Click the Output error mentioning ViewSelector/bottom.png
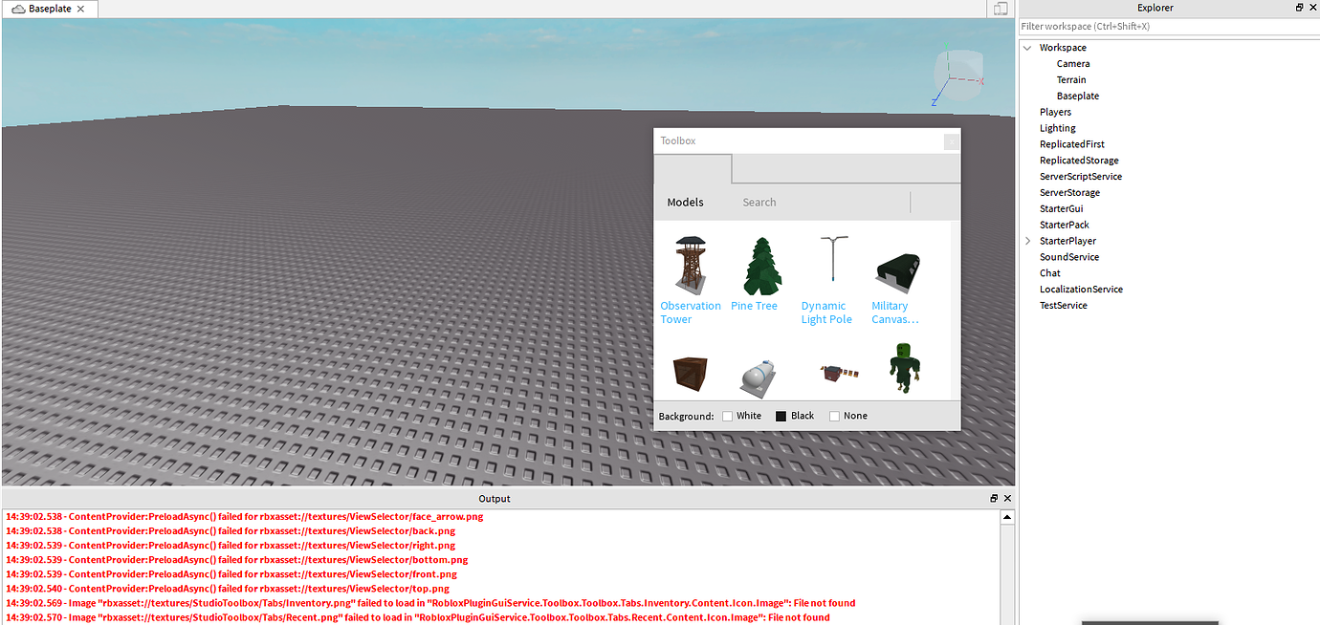Image resolution: width=1320 pixels, height=625 pixels. click(x=236, y=560)
